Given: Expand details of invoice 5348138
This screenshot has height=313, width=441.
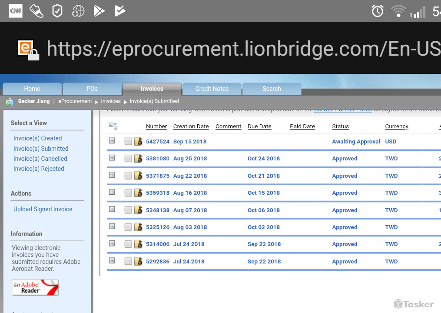Looking at the screenshot, I should pyautogui.click(x=112, y=209).
